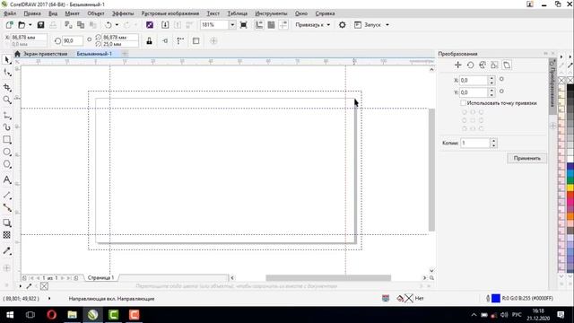Click the blue outline color swatch in status bar

(x=496, y=299)
